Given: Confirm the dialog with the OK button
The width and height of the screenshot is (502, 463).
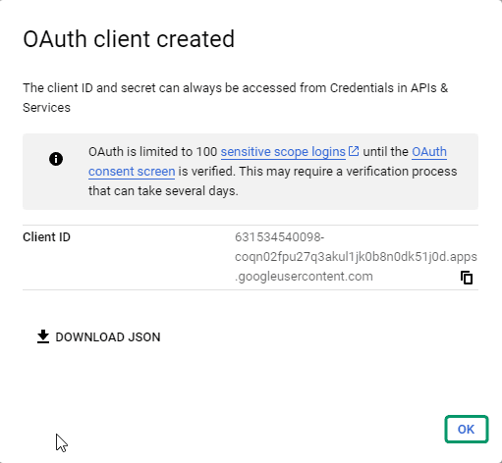Looking at the screenshot, I should point(467,430).
